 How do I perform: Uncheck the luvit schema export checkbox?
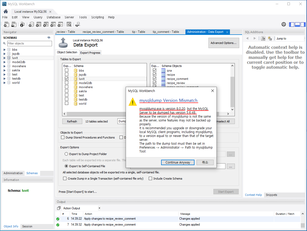click(x=66, y=79)
